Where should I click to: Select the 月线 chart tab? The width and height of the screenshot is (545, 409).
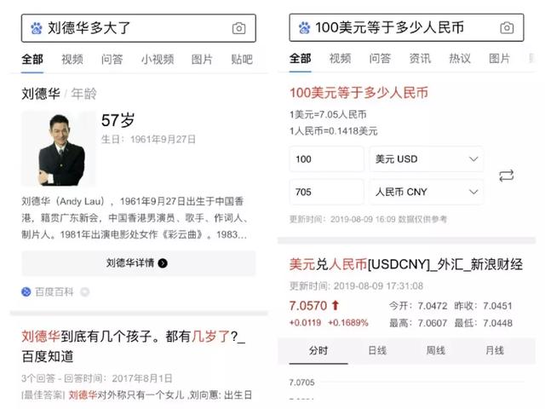tap(495, 350)
